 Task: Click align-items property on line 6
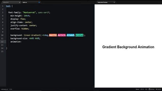click(x=16, y=22)
